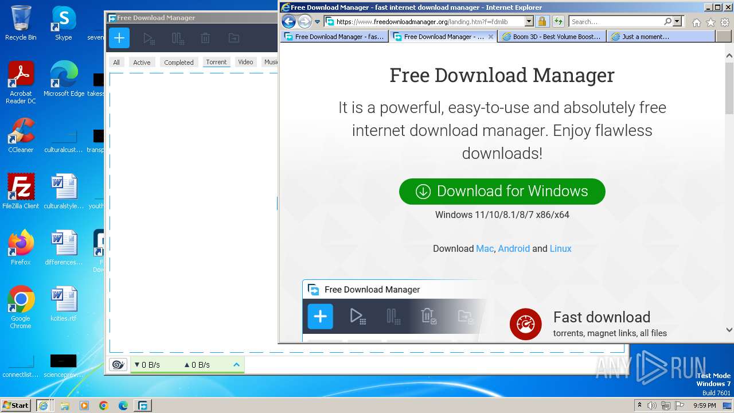The height and width of the screenshot is (413, 734).
Task: Click the magnifier search icon in IE
Action: pyautogui.click(x=667, y=22)
